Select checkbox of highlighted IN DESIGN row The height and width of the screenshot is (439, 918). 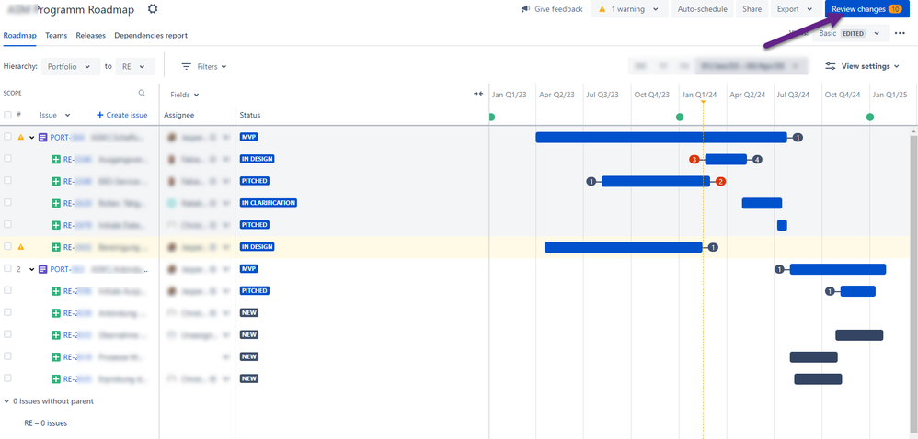pos(7,246)
